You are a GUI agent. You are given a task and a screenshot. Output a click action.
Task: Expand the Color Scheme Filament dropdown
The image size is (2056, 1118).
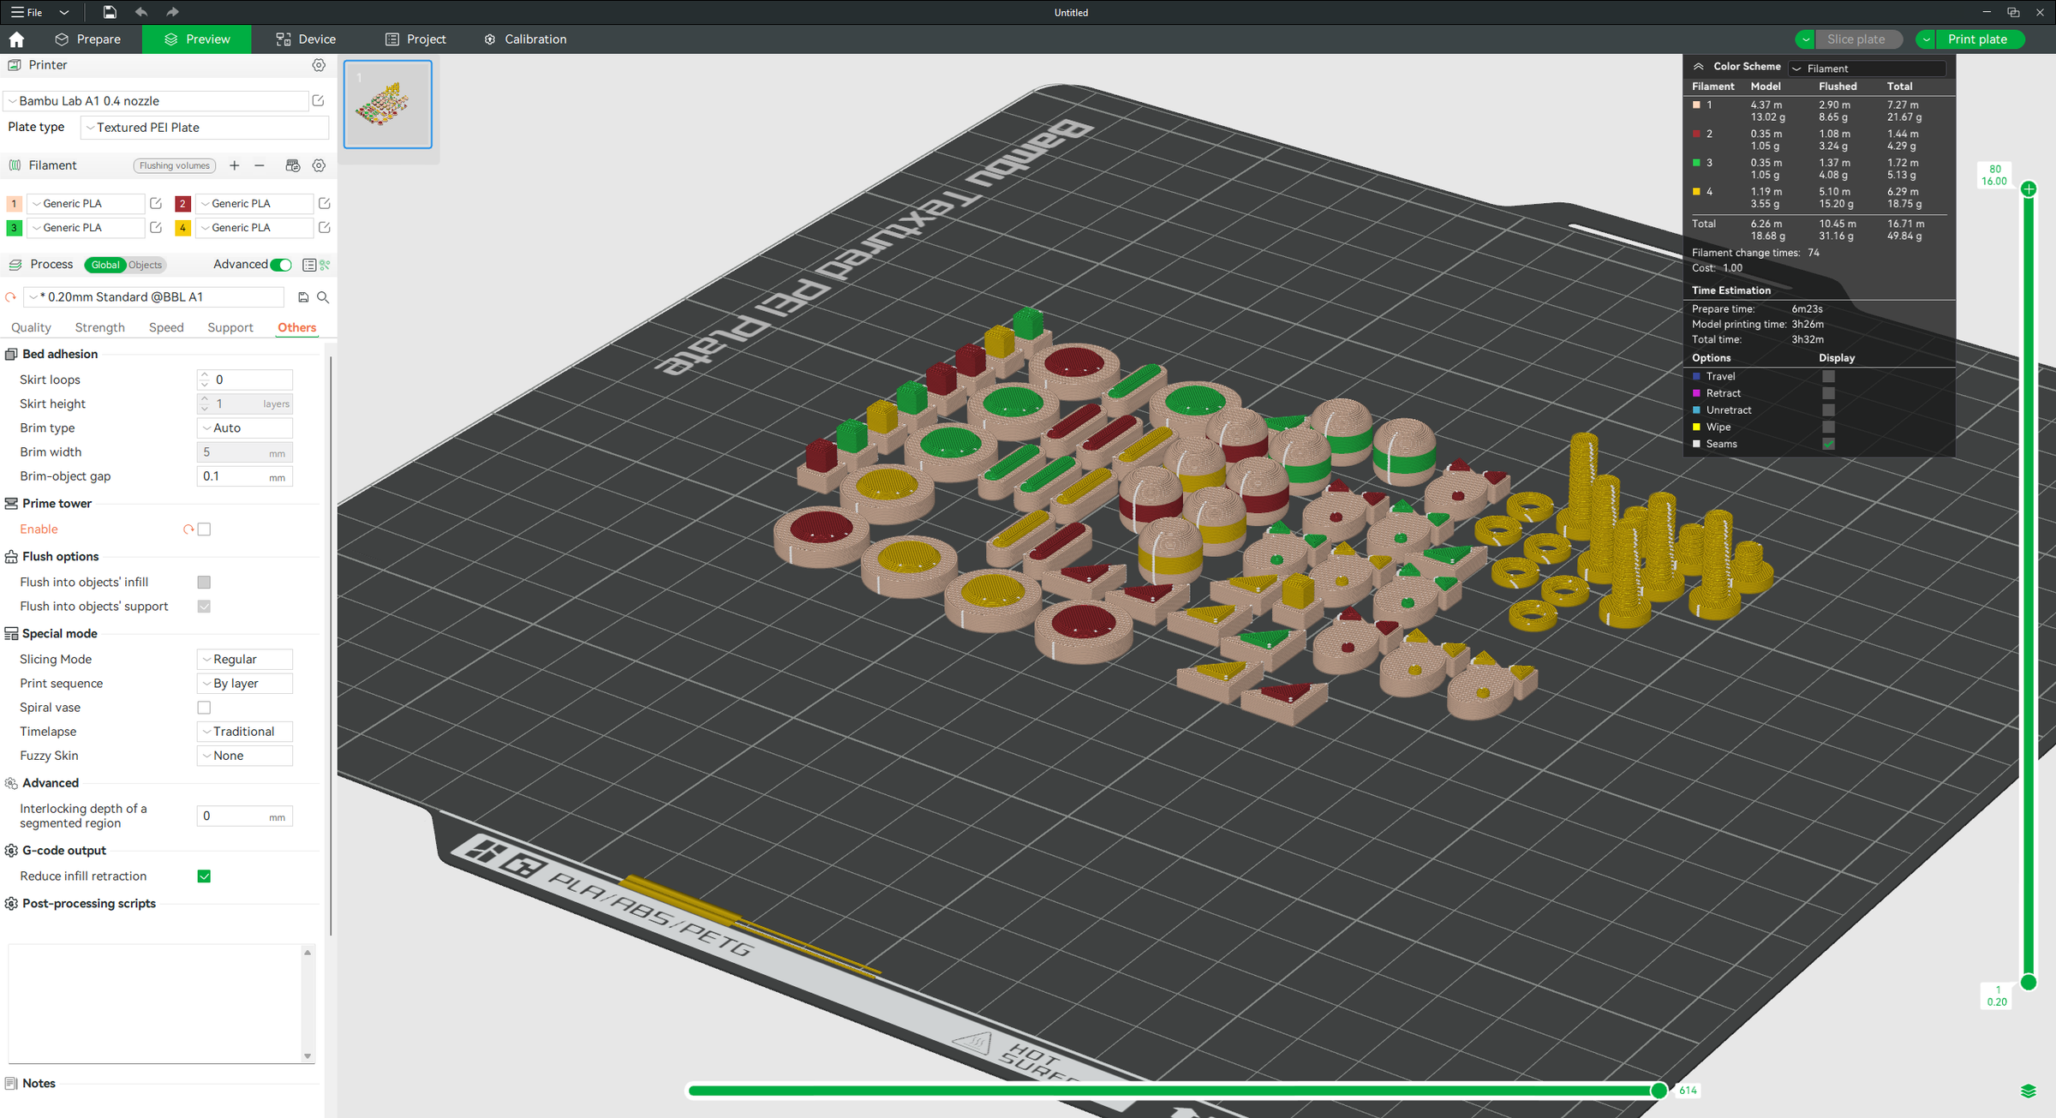tap(1868, 69)
